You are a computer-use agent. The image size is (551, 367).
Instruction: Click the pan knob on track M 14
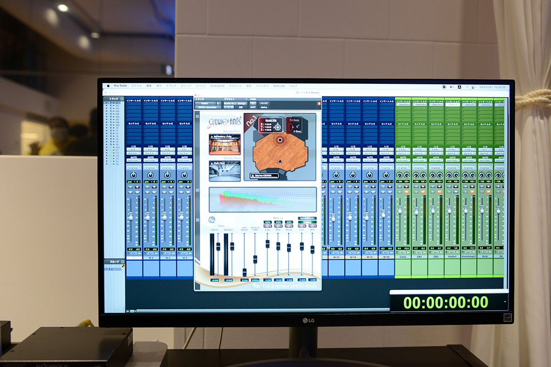(353, 175)
